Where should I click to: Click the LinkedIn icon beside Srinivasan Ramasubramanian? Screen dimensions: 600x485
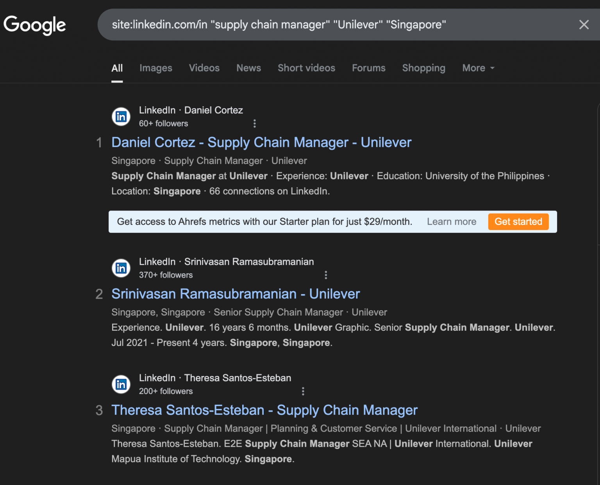pos(121,268)
